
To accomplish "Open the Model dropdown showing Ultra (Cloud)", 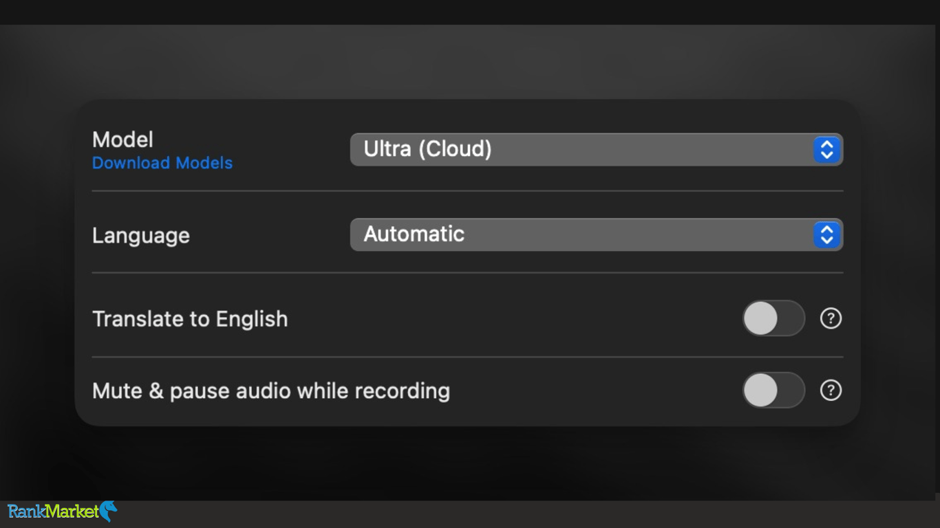I will pos(597,149).
